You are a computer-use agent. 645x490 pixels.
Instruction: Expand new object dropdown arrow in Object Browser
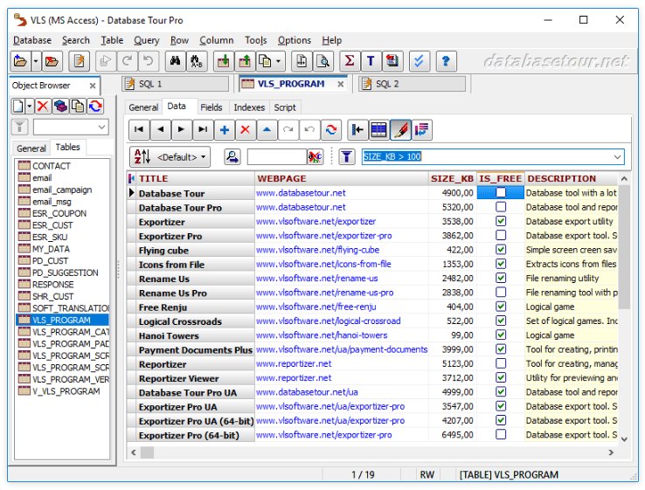[x=29, y=107]
